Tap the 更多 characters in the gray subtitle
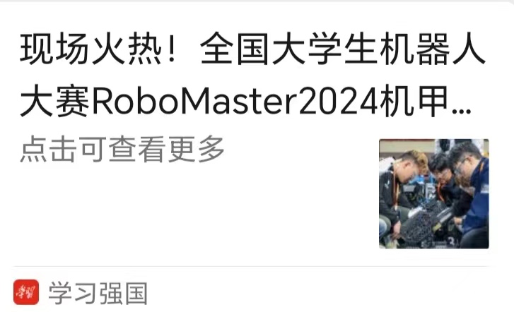Viewport: 514px width, 312px height. (196, 149)
